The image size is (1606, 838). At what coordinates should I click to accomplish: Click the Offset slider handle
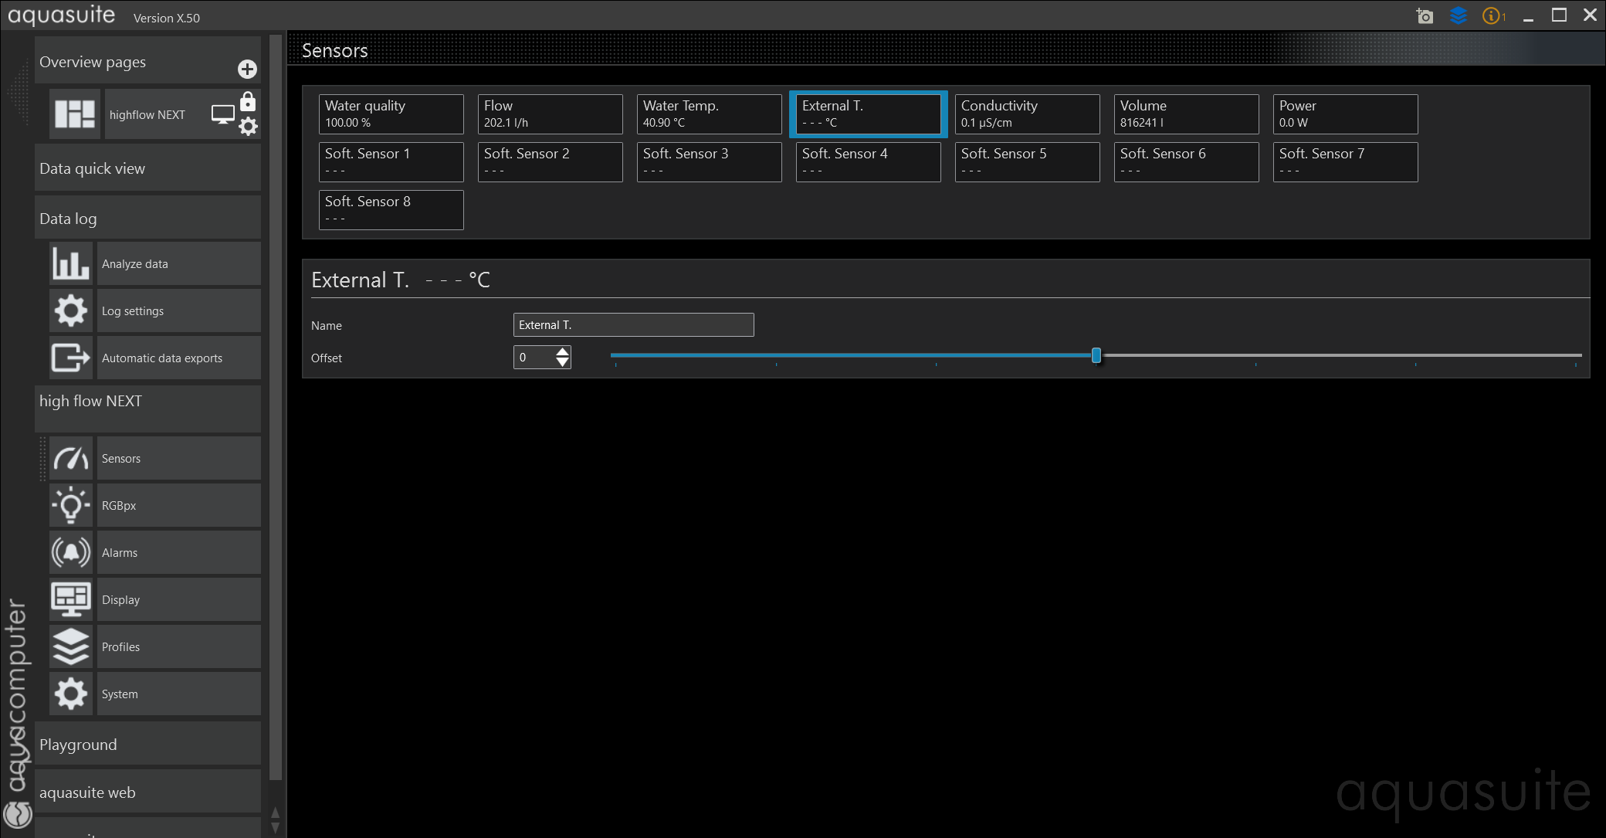(1096, 355)
